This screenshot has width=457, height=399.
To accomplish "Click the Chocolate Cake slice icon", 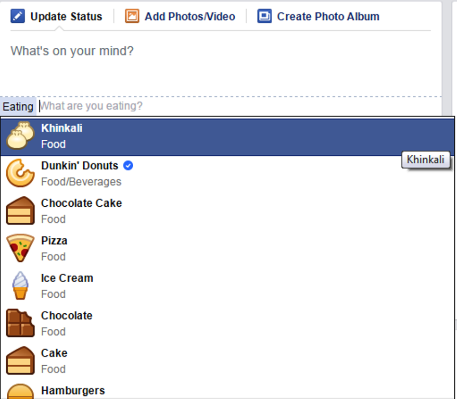I will [20, 210].
